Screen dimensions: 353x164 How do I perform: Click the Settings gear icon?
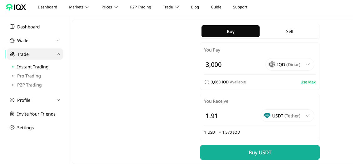pos(12,128)
